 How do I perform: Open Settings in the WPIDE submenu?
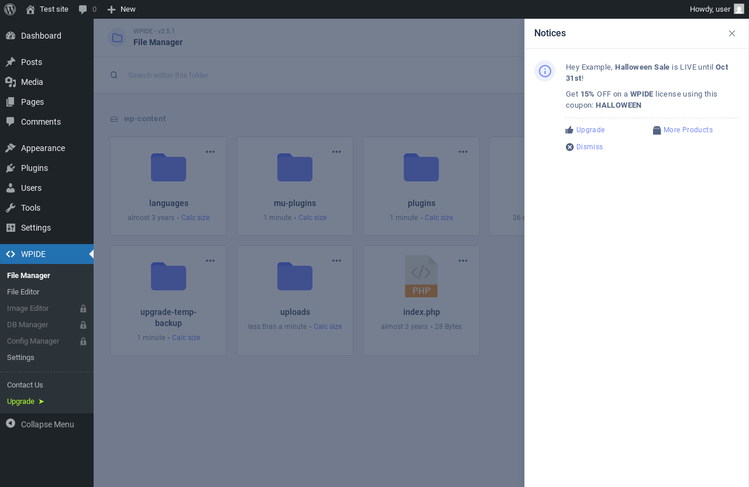click(20, 358)
